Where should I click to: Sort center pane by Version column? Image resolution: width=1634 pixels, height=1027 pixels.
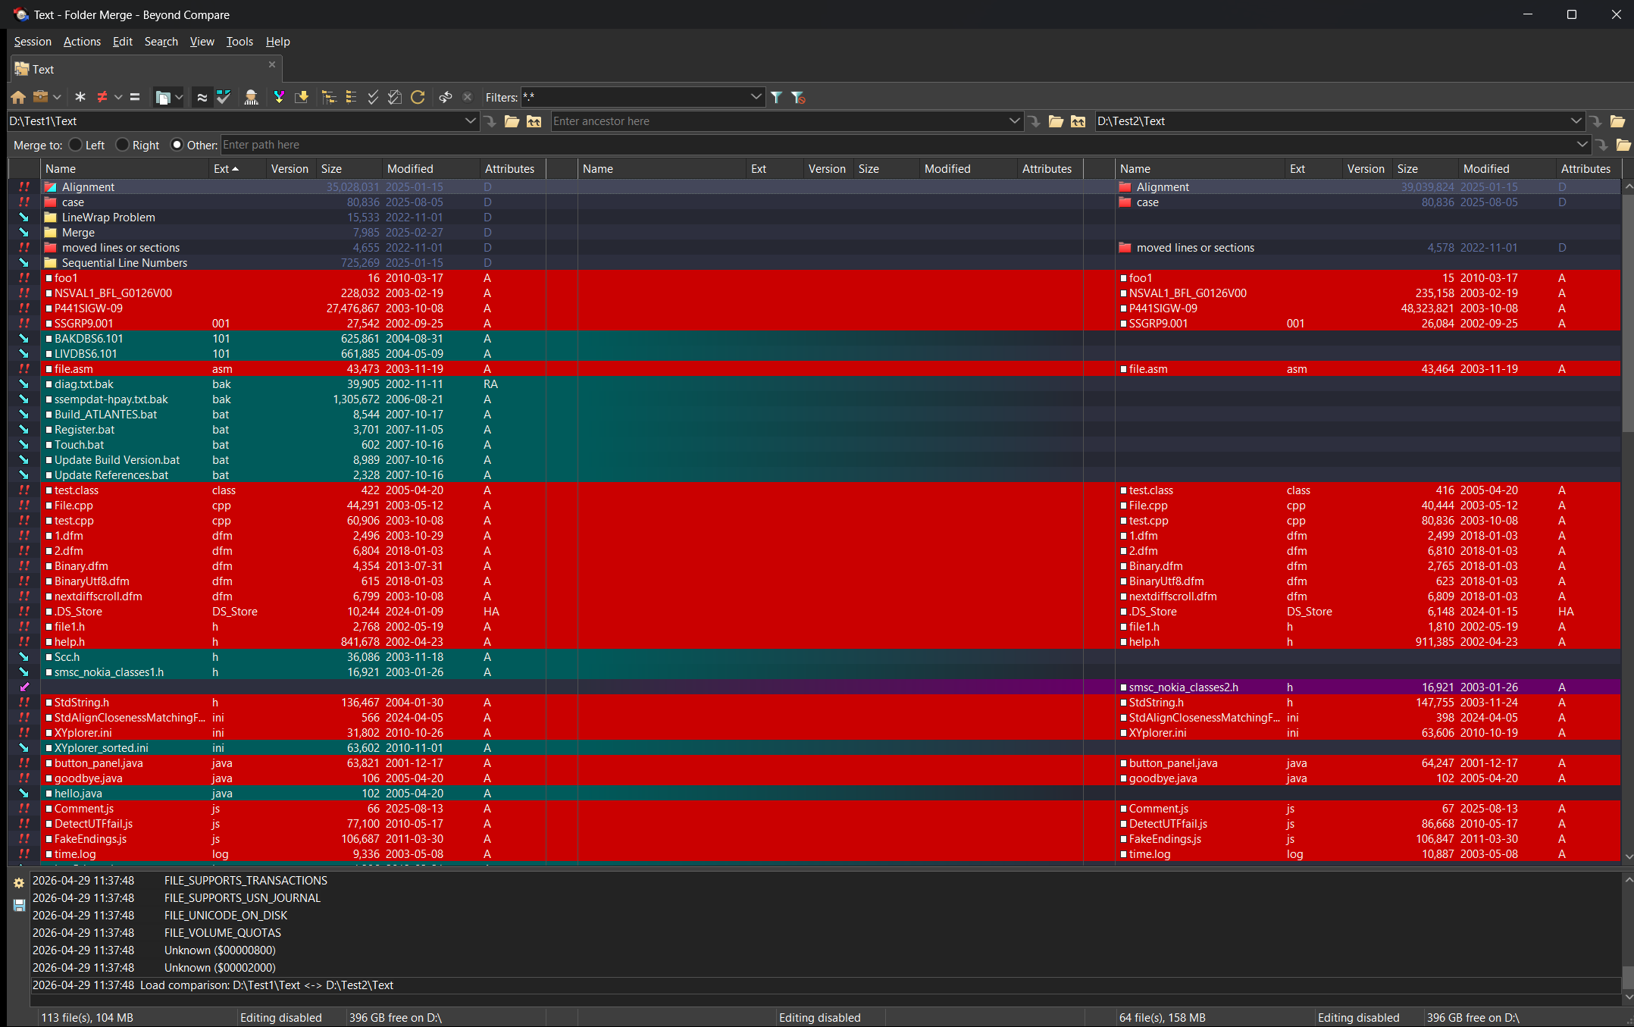[828, 169]
